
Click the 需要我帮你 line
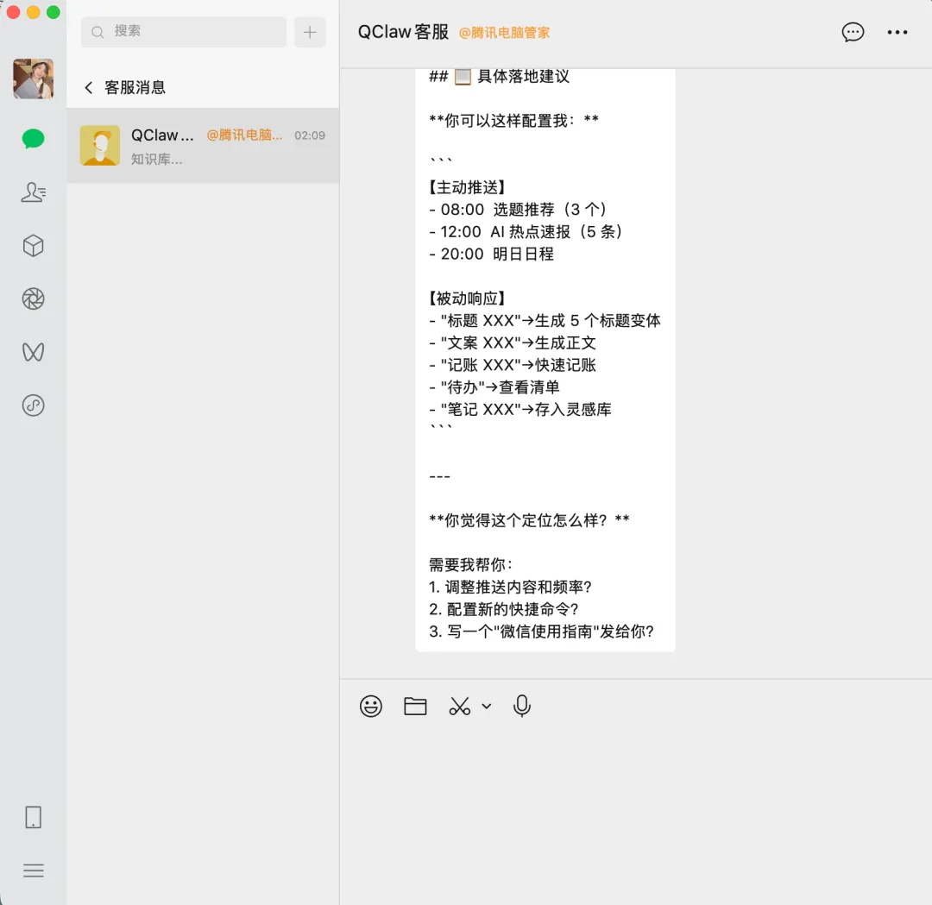click(471, 564)
